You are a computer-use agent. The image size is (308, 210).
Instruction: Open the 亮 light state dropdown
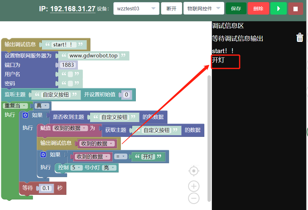(x=109, y=168)
